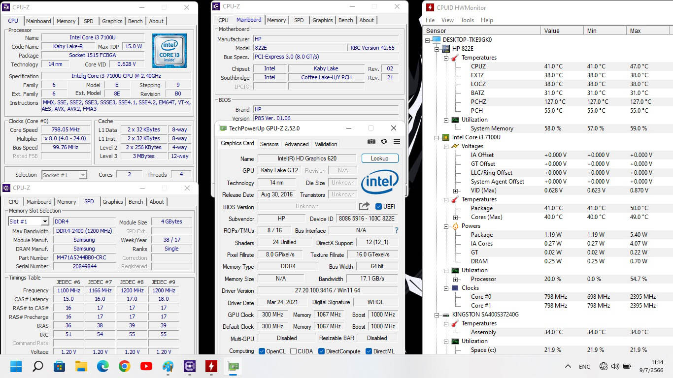The image size is (673, 378).
Task: Toggle the DirectML checkbox
Action: click(x=369, y=351)
